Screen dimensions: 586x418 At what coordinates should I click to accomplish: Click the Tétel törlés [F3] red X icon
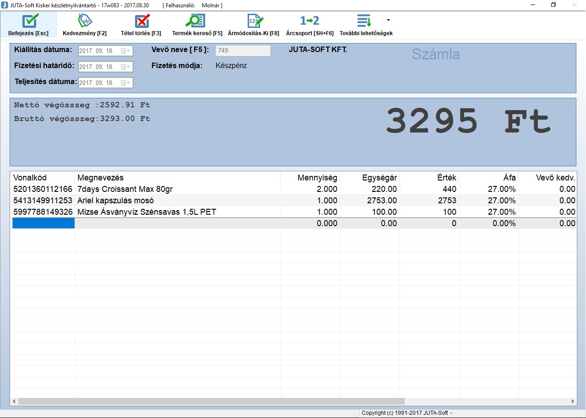click(141, 21)
